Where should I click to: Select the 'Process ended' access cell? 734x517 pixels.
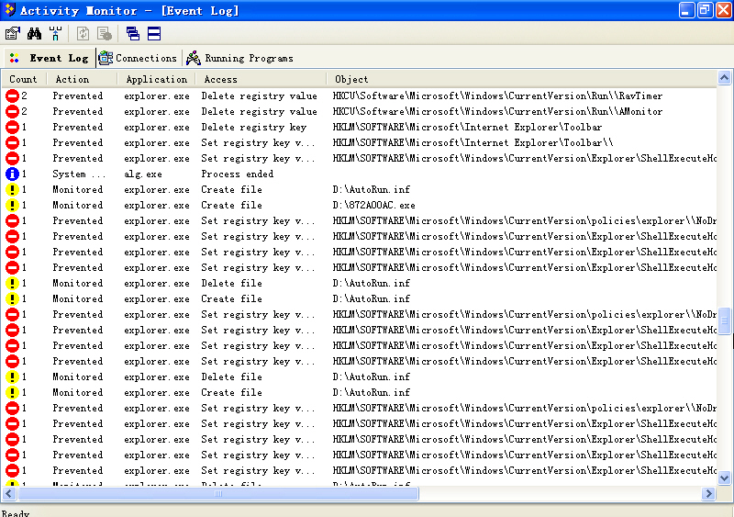tap(238, 174)
